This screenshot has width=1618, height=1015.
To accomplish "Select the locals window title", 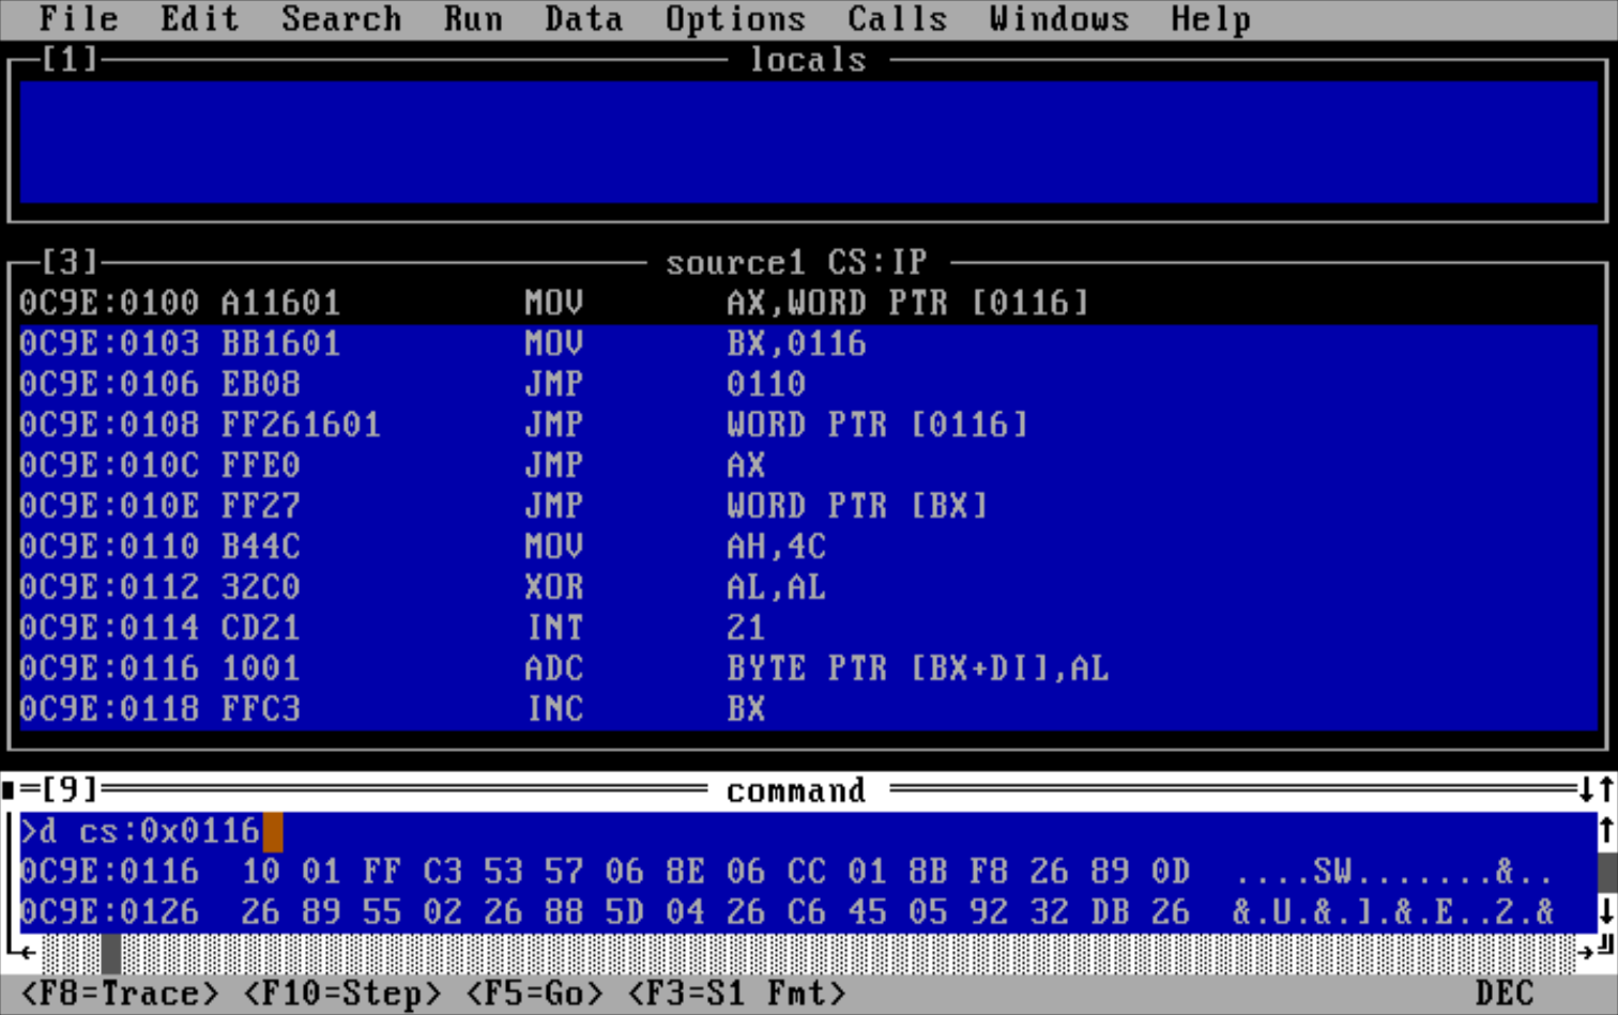I will [x=808, y=60].
